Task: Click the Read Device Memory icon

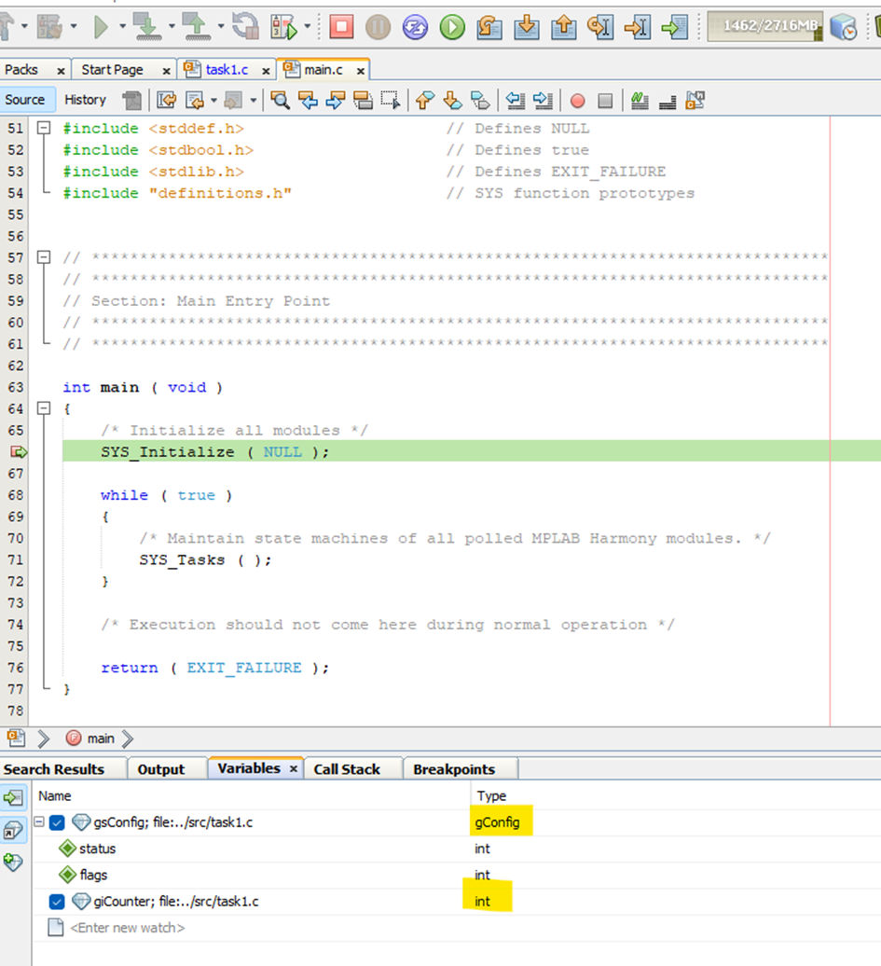Action: tap(197, 27)
